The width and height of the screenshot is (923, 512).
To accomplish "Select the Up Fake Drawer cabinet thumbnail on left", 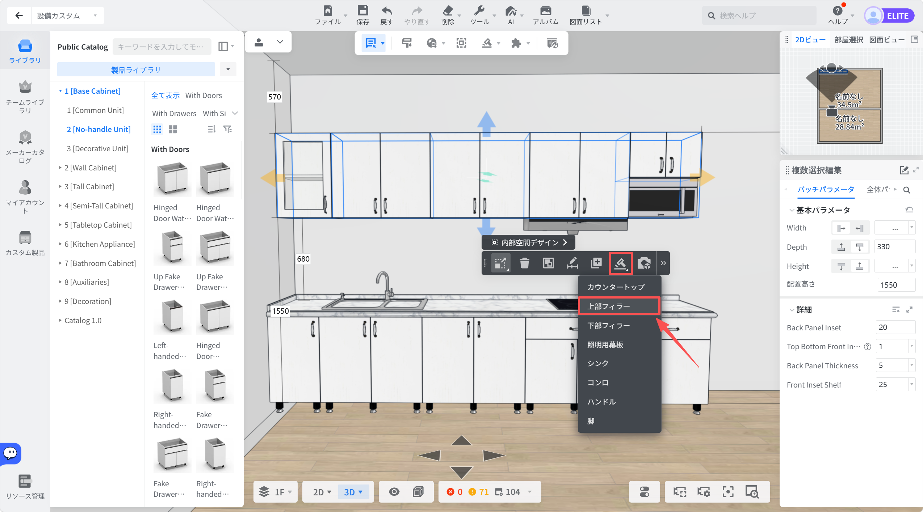I will coord(172,247).
